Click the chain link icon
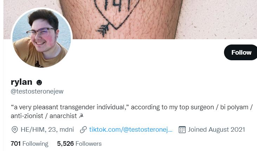 coord(83,130)
